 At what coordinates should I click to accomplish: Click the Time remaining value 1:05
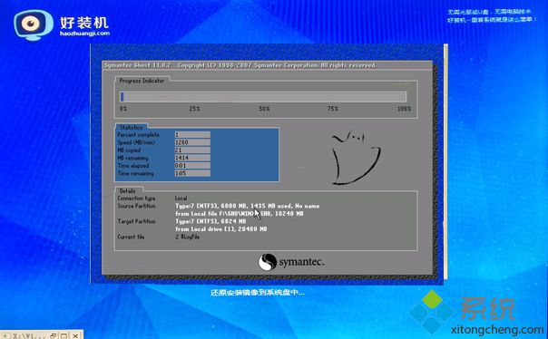(192, 173)
